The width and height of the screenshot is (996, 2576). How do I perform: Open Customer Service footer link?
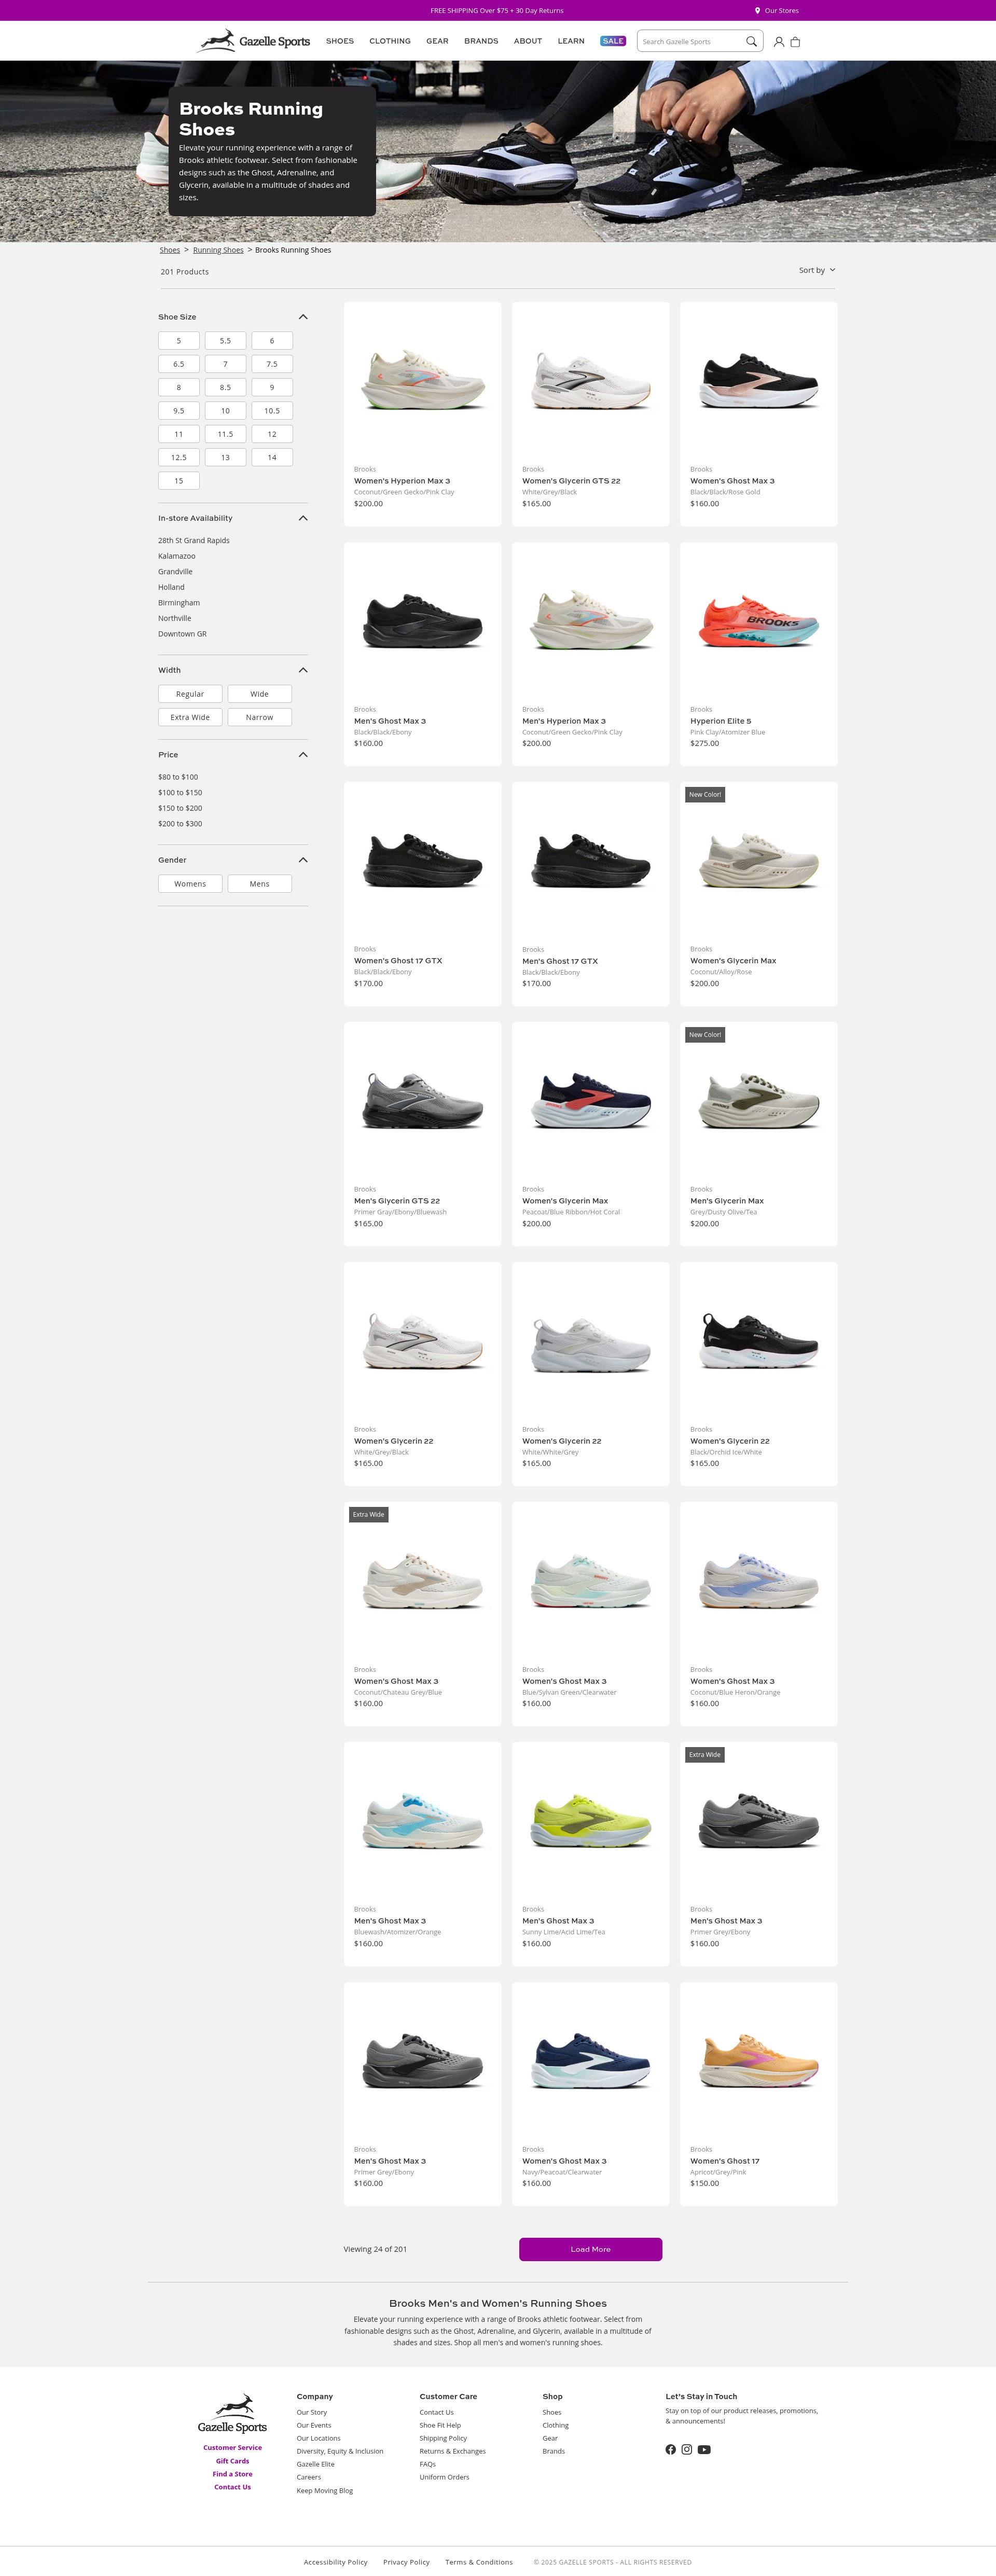click(232, 2448)
